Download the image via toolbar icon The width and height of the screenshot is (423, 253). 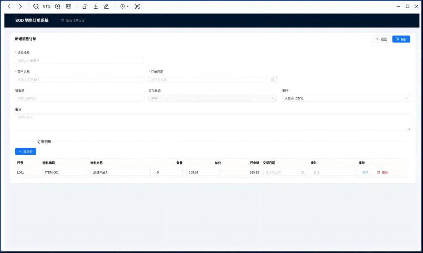96,7
